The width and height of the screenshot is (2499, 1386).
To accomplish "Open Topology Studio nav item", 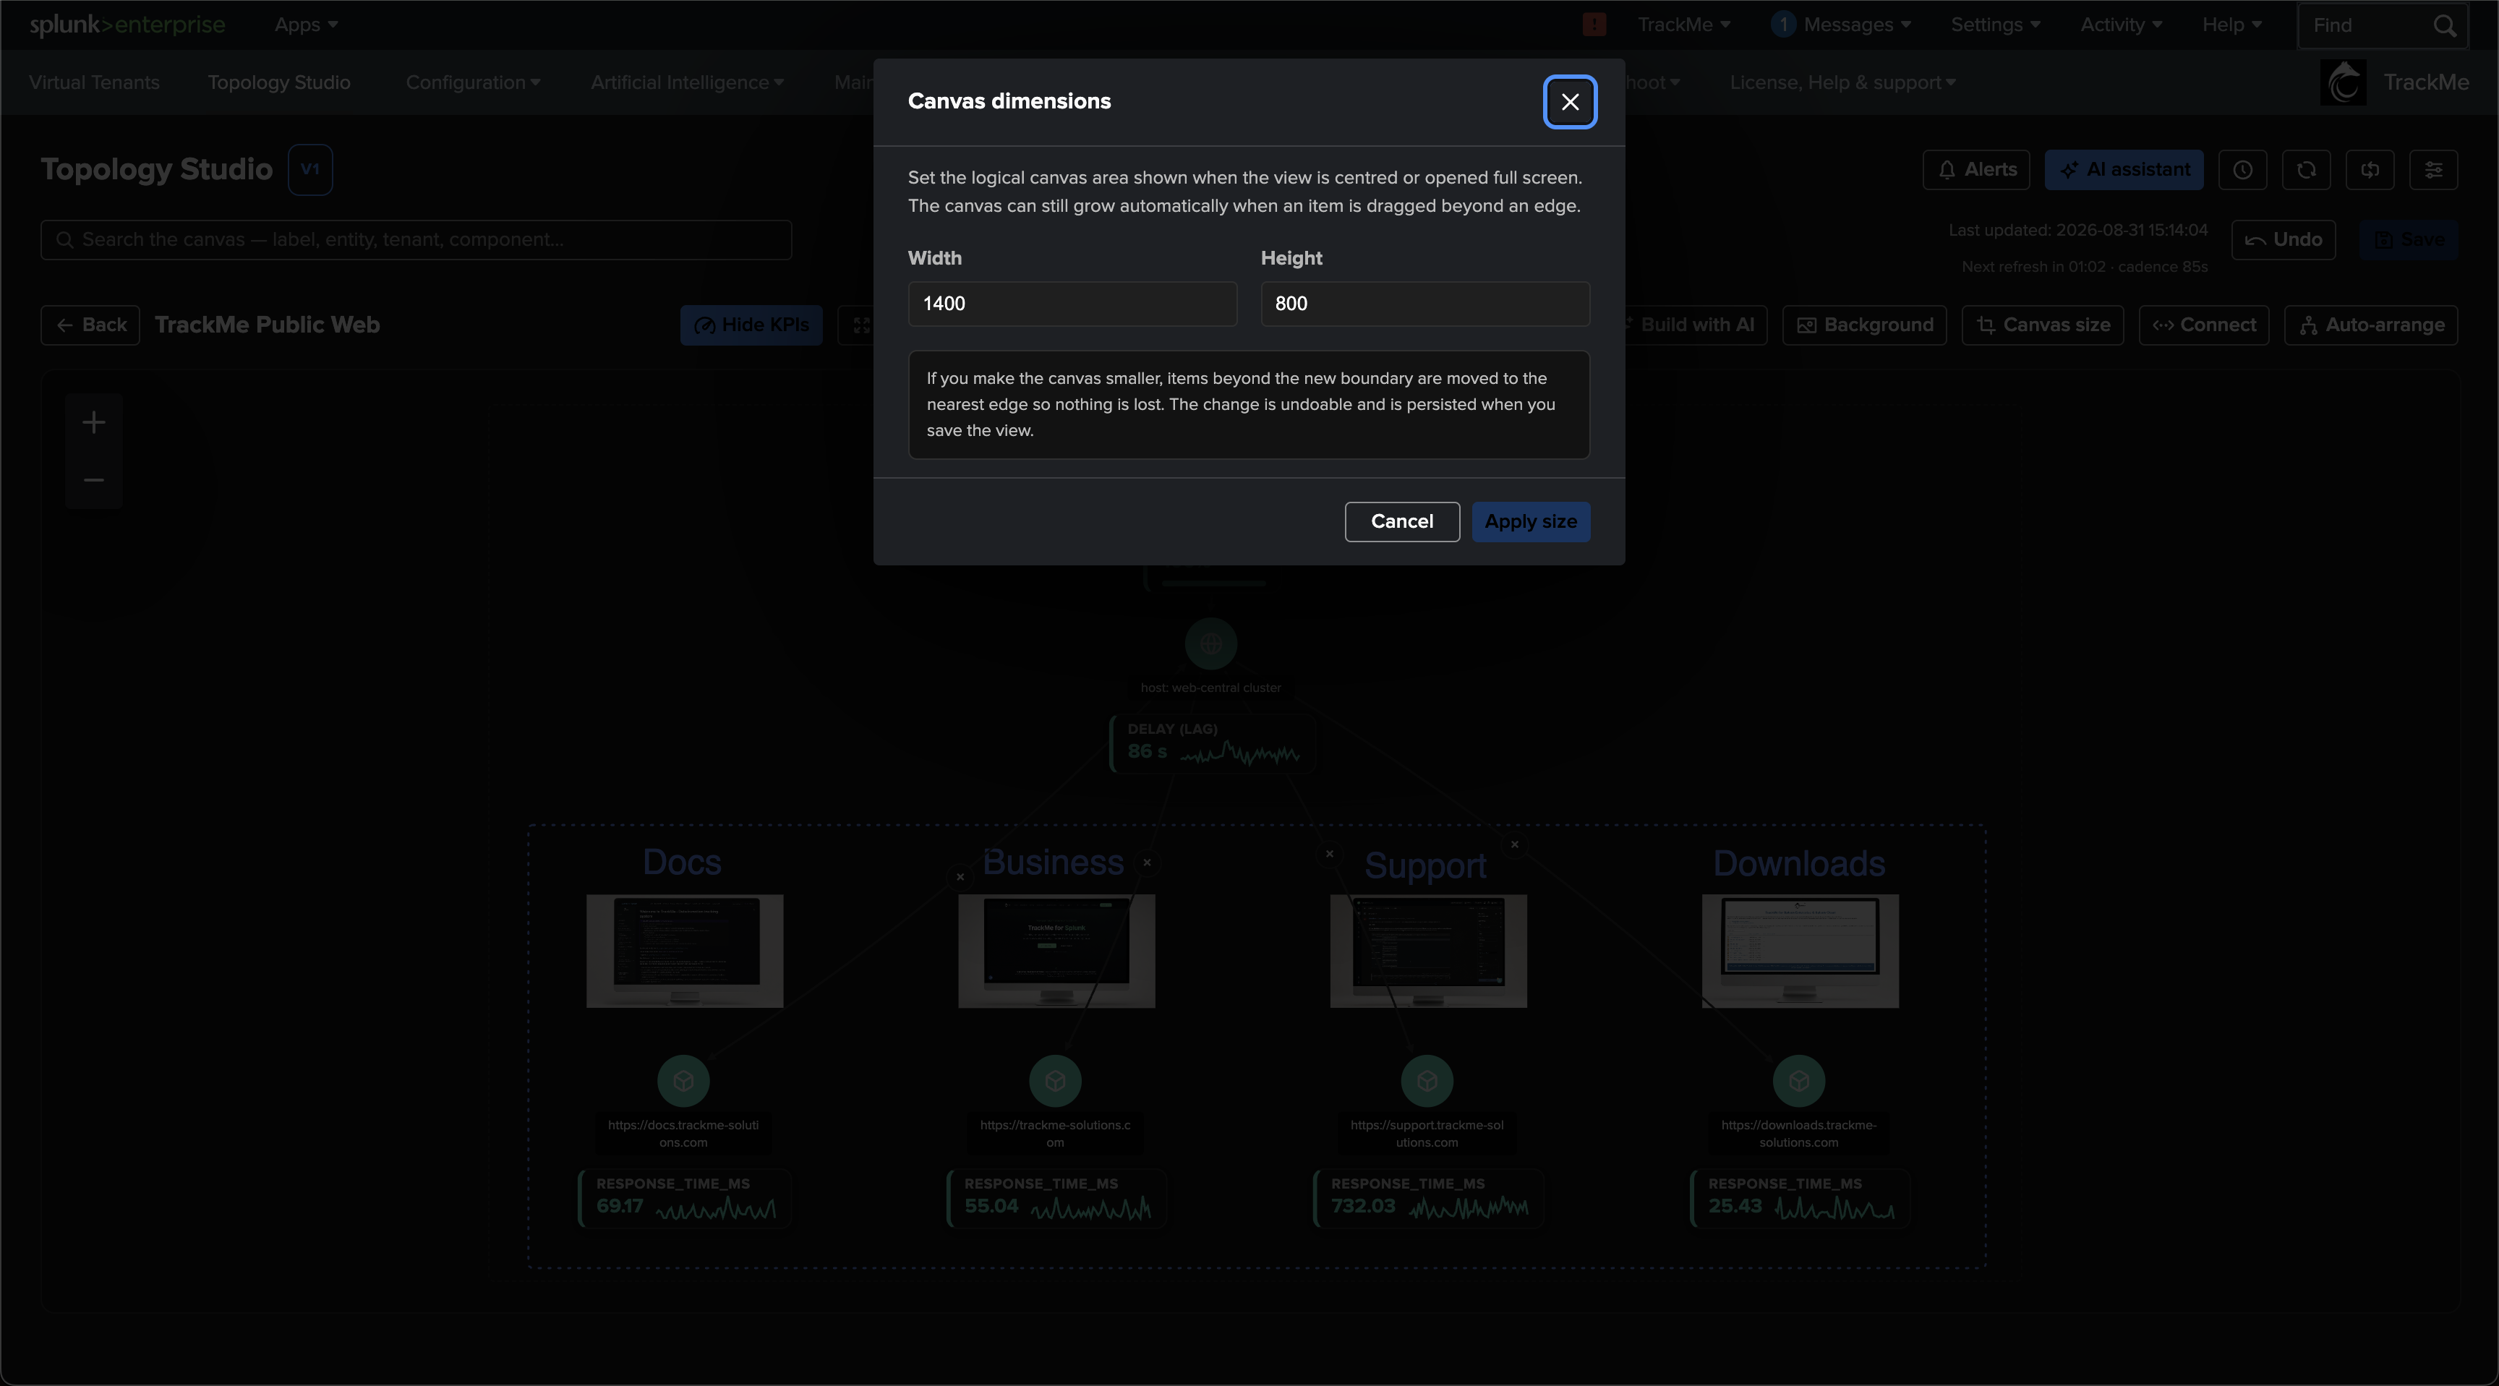I will point(279,82).
